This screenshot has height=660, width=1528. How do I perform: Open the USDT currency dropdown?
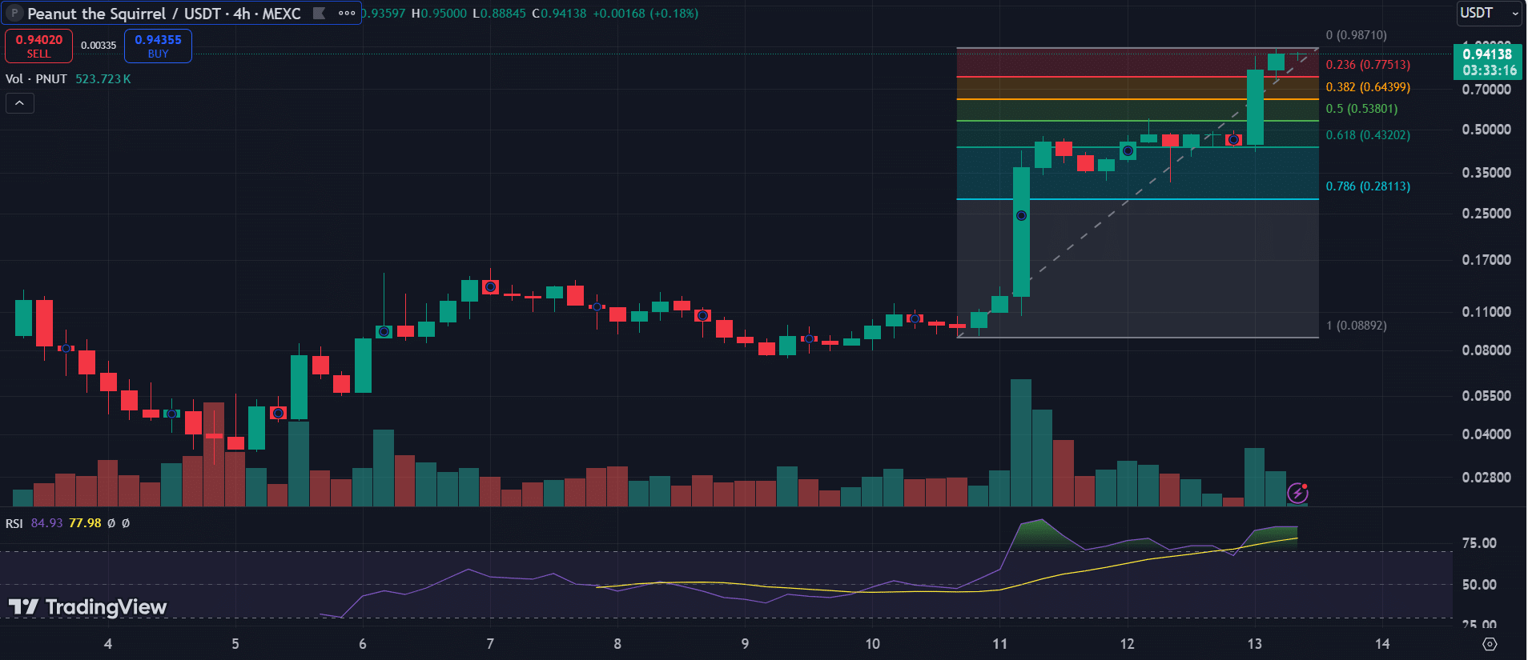click(1490, 13)
